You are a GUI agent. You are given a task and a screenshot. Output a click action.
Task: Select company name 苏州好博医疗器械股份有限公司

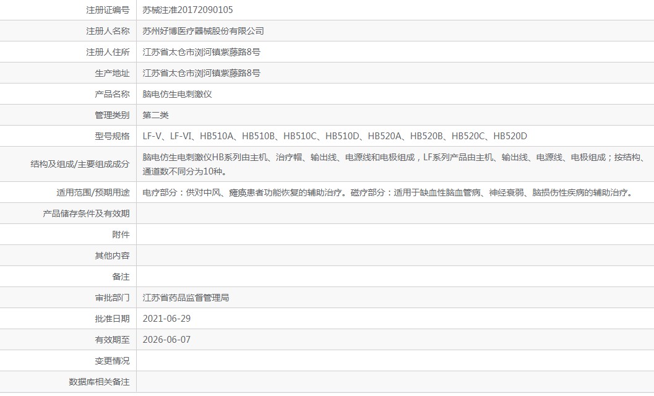203,31
